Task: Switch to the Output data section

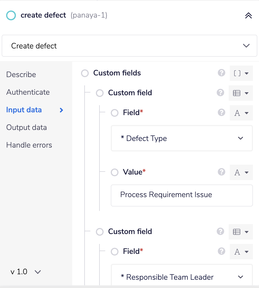Action: click(x=26, y=127)
